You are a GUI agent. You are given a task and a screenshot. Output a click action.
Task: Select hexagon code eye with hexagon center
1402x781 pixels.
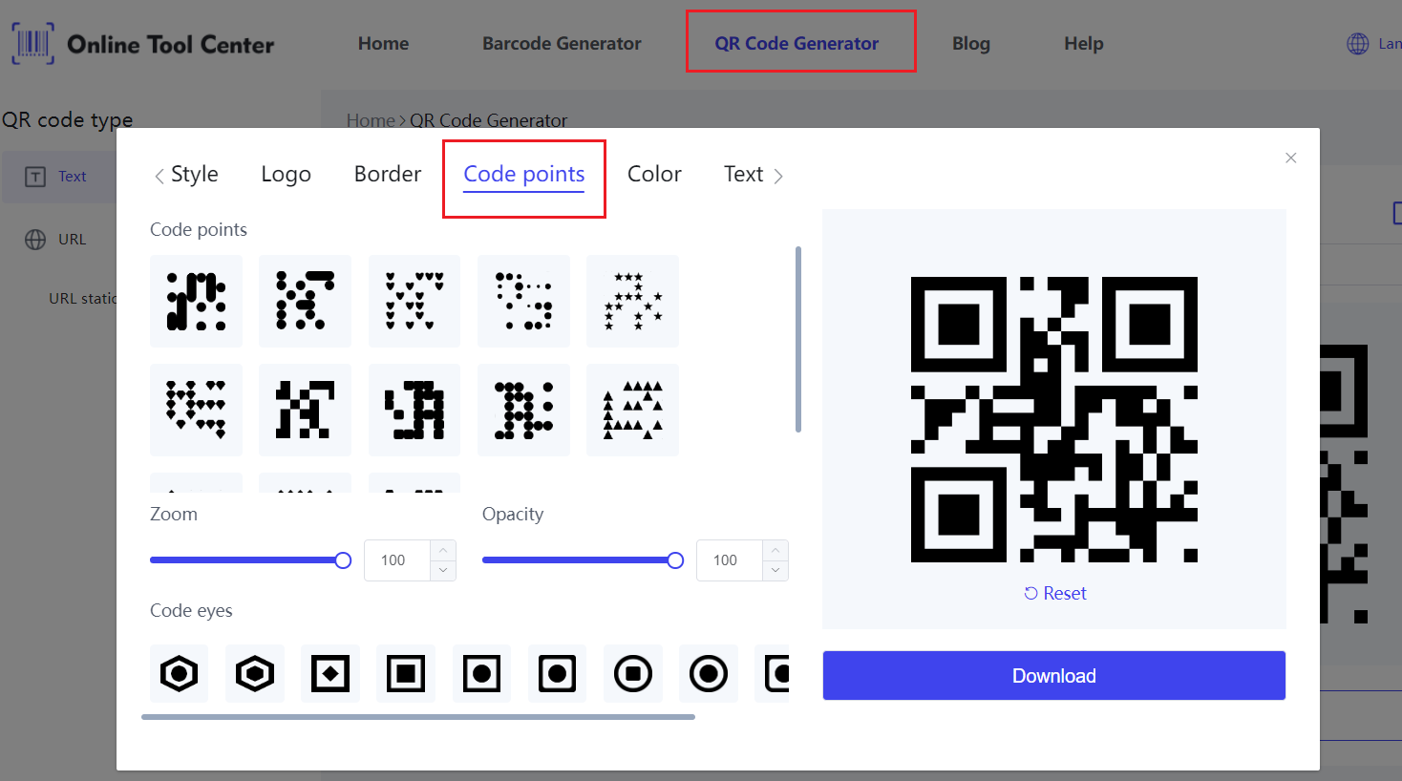tap(255, 674)
